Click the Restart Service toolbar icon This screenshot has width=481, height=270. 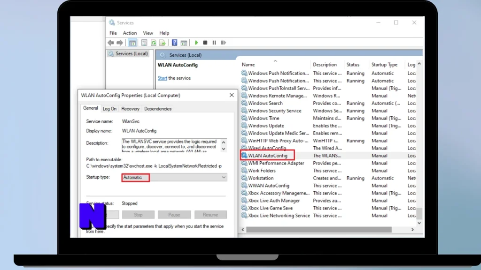pos(223,43)
